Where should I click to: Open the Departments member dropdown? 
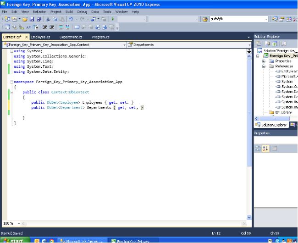[x=249, y=45]
